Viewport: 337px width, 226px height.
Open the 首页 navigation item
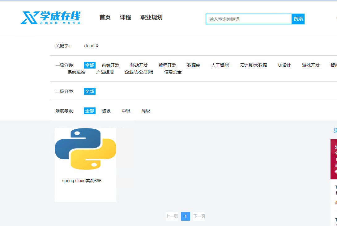[x=105, y=17]
